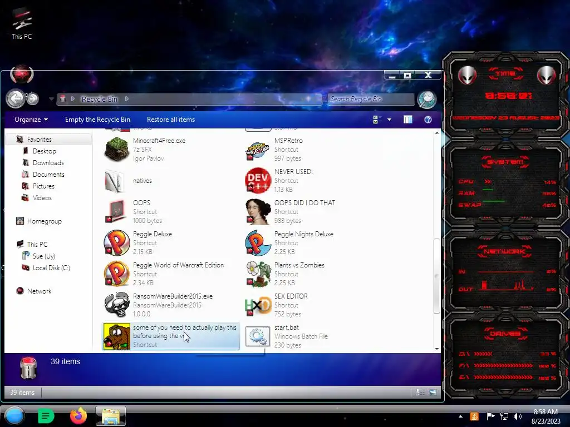Click the magnifier search button
The height and width of the screenshot is (427, 570).
(427, 99)
